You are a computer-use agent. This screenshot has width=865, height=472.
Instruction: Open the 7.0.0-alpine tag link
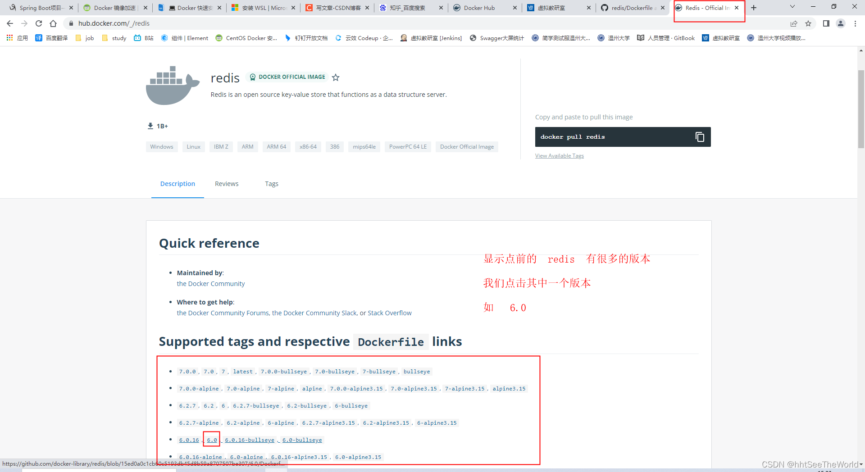click(199, 389)
